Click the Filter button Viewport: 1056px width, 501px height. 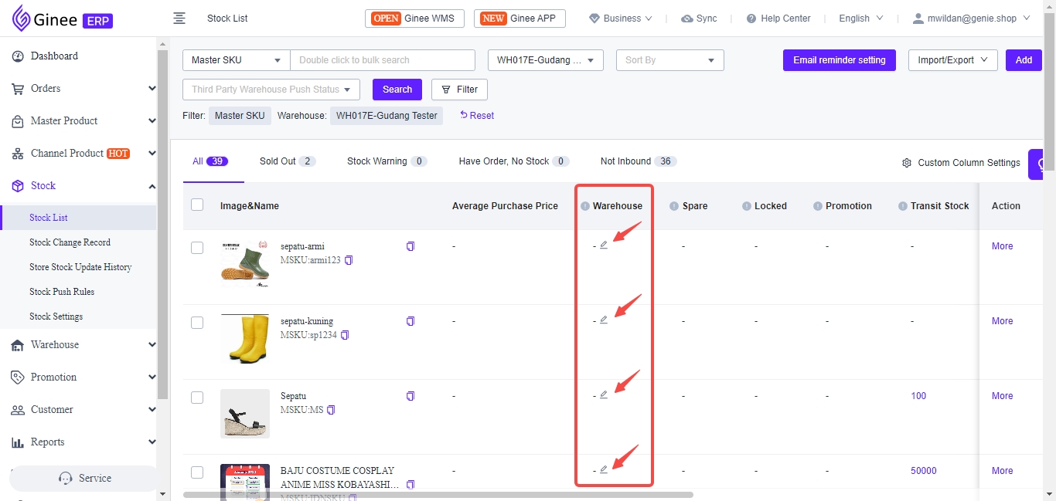point(459,90)
